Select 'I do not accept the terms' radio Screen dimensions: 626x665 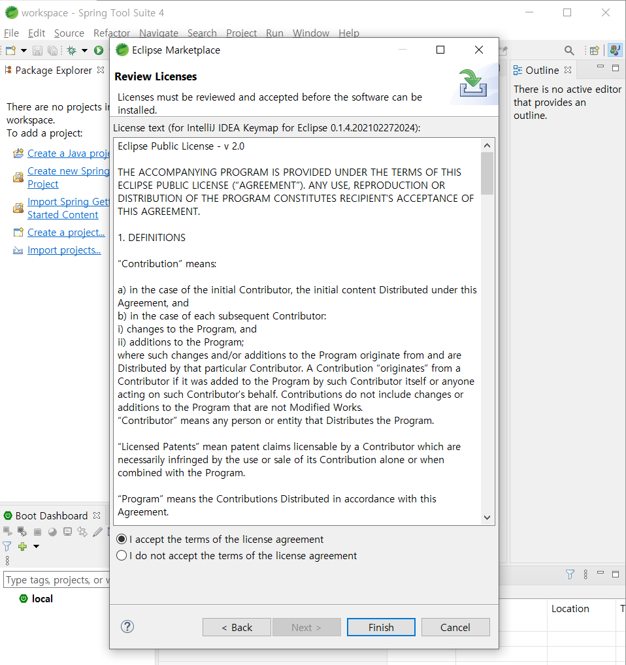pyautogui.click(x=237, y=555)
